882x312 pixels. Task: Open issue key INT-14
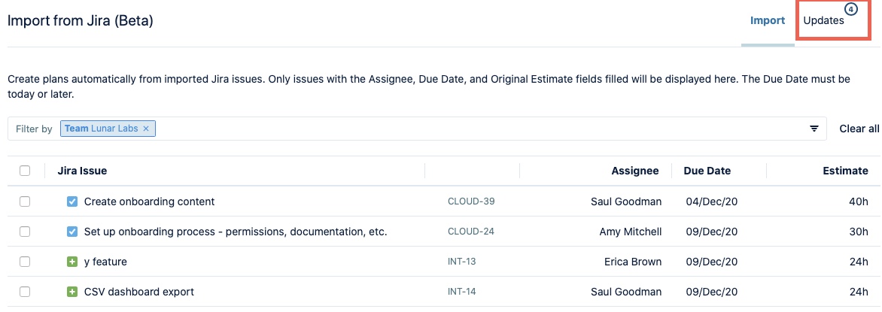click(462, 292)
